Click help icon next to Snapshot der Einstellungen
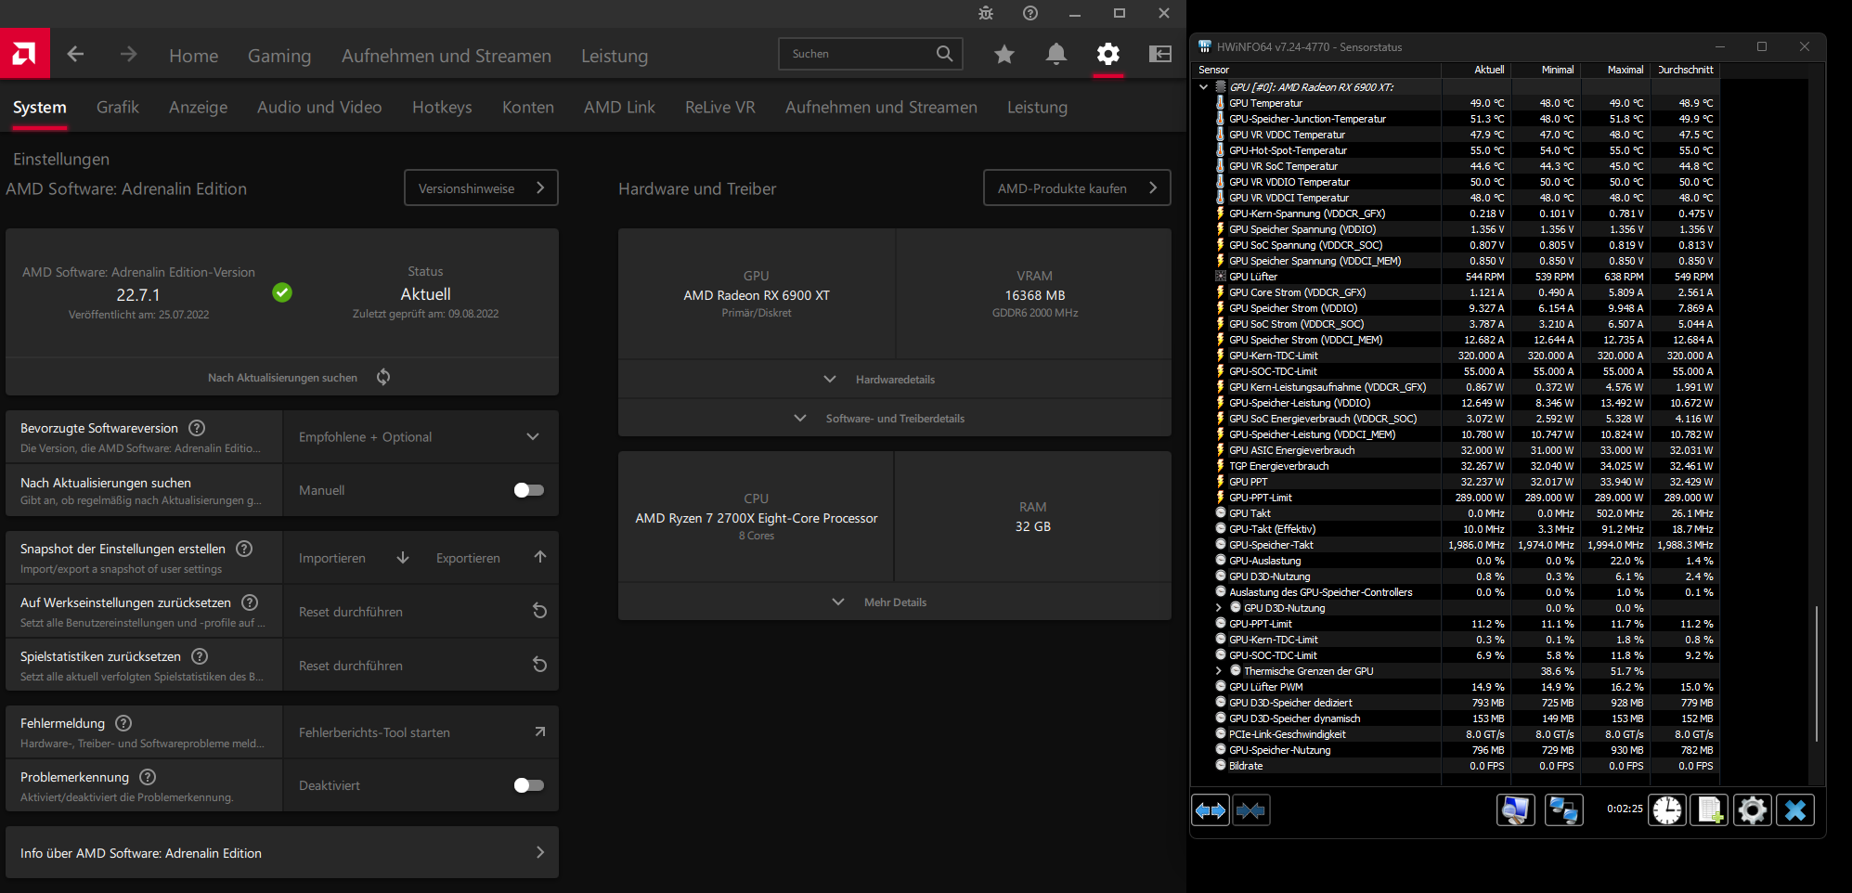 (x=244, y=549)
